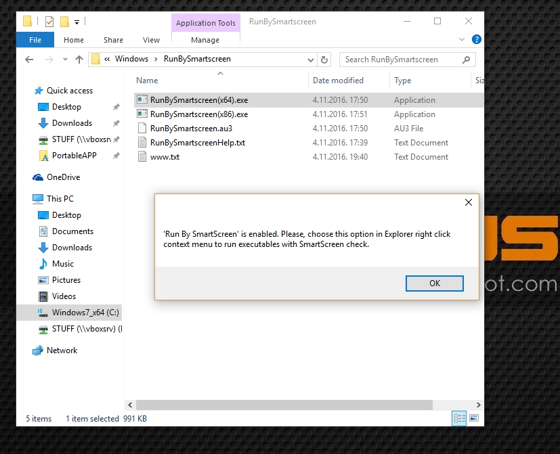
Task: Open pinned Downloads under Quick access
Action: (x=72, y=123)
